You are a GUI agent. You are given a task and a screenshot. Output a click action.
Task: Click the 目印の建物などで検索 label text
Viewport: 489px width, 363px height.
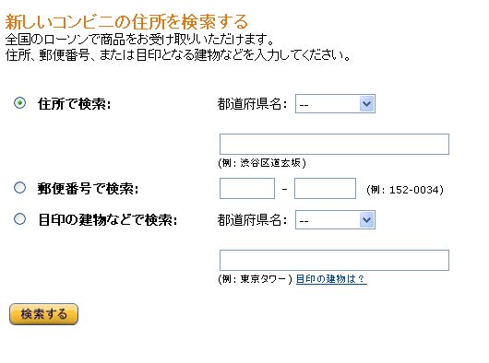click(x=108, y=220)
